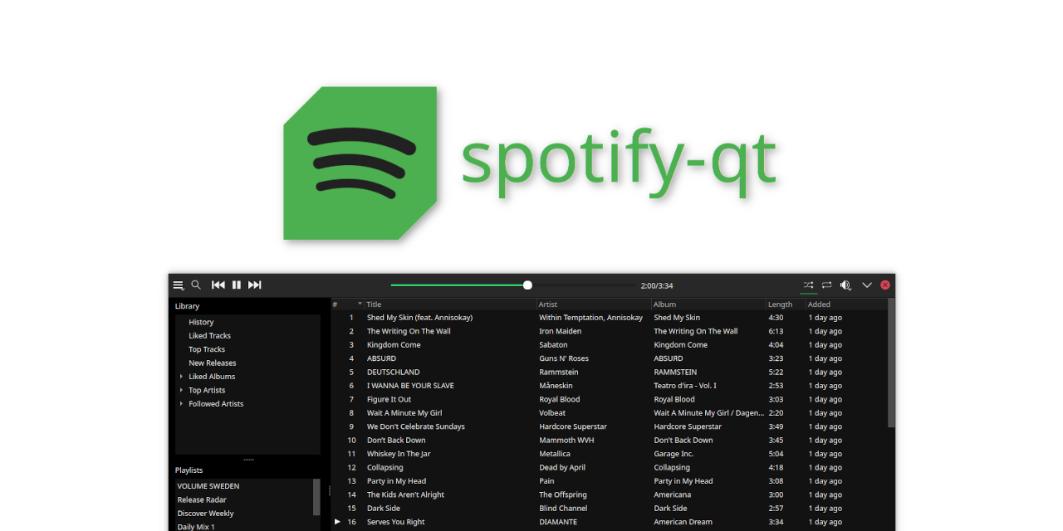Click artist Iron Maiden cell

[x=561, y=331]
